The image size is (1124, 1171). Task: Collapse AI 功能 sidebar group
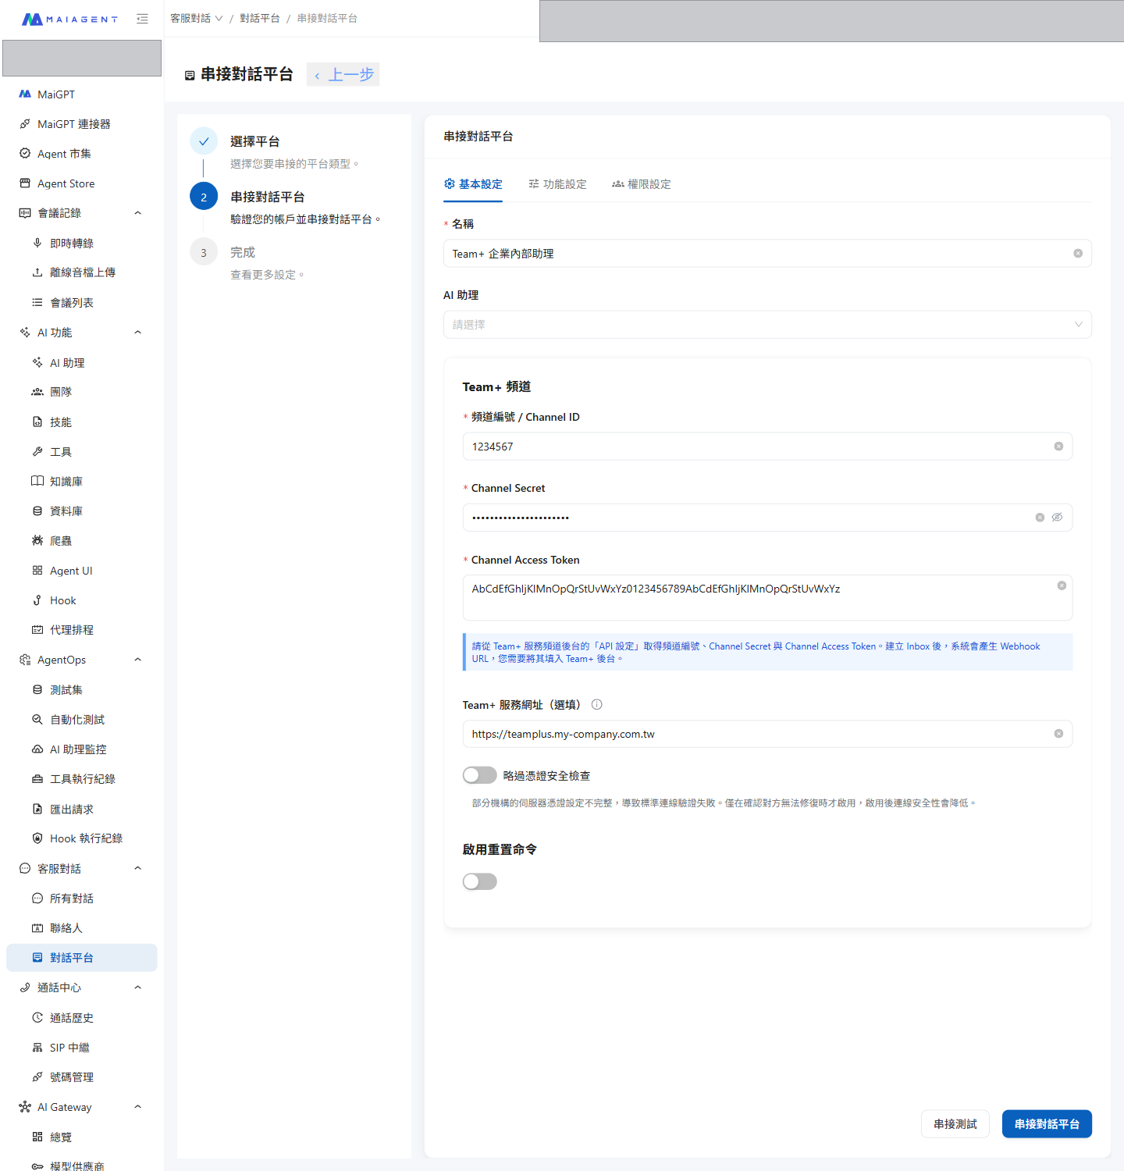138,333
